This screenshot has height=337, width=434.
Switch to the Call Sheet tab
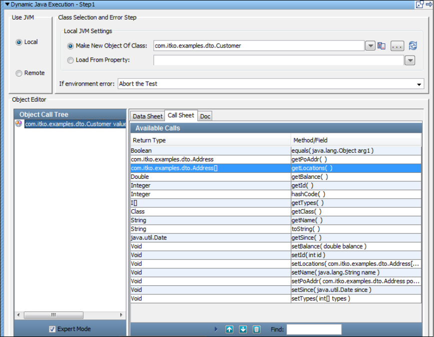[x=181, y=115]
